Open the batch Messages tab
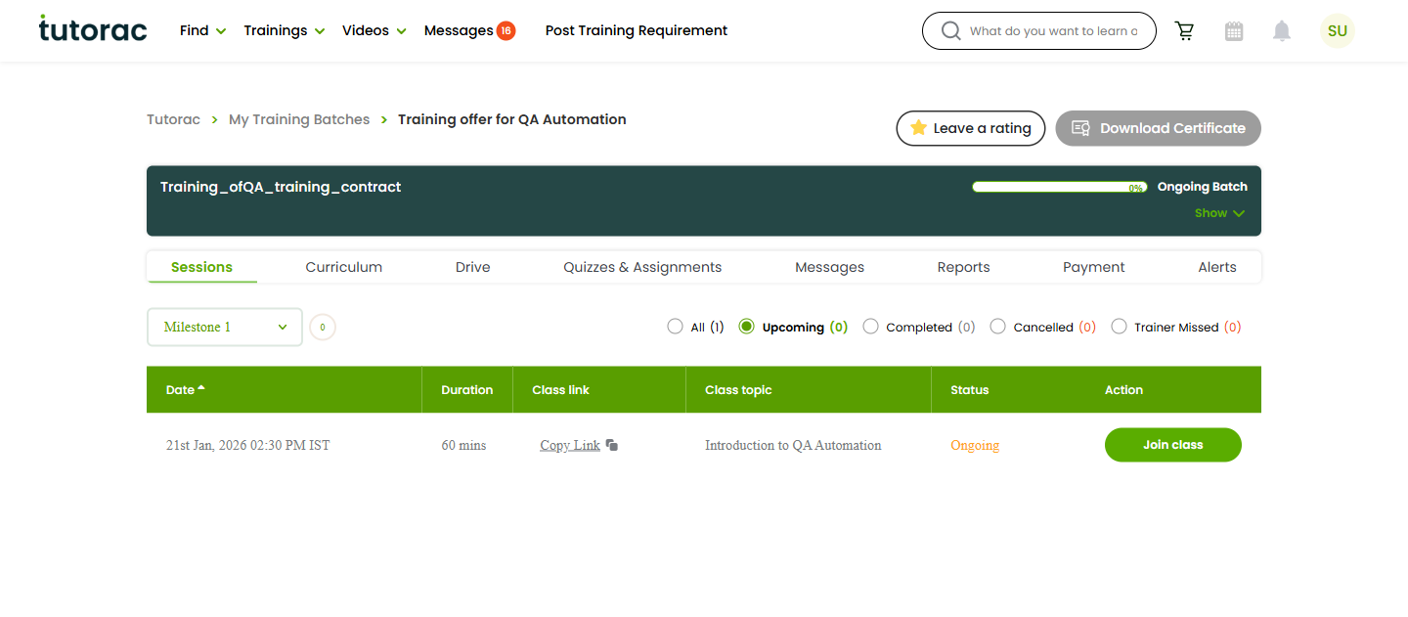This screenshot has height=617, width=1408. (x=829, y=267)
